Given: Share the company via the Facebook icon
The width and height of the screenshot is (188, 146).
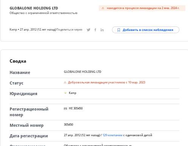Looking at the screenshot, I should tap(95, 30).
